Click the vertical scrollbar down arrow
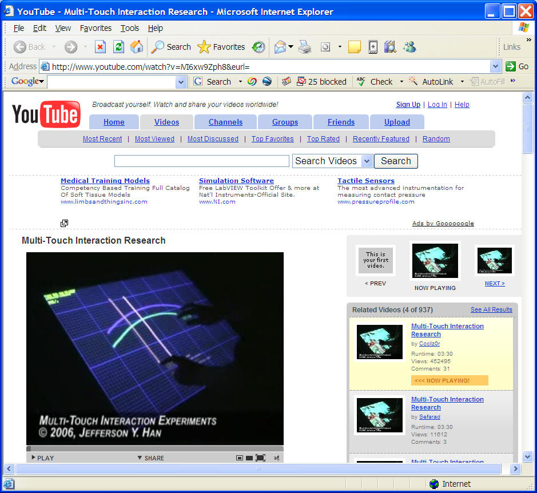 (527, 457)
